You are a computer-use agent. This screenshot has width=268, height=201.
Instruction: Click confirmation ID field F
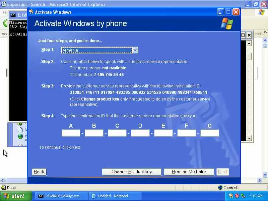point(187,133)
